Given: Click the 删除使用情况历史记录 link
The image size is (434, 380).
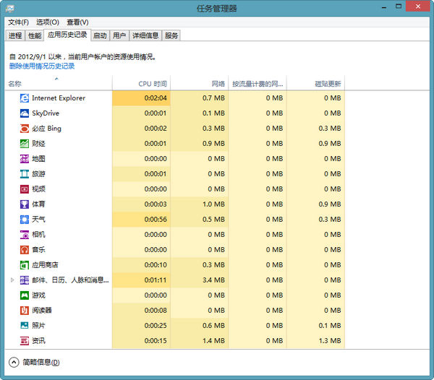Looking at the screenshot, I should coord(41,66).
